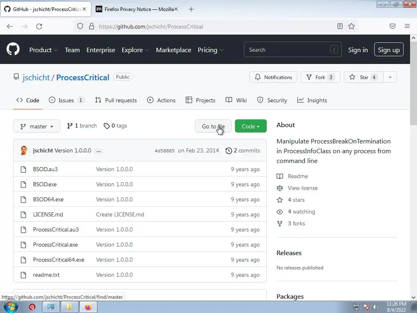Click the Sign in link
Screen dimensions: 417x313
(x=358, y=50)
